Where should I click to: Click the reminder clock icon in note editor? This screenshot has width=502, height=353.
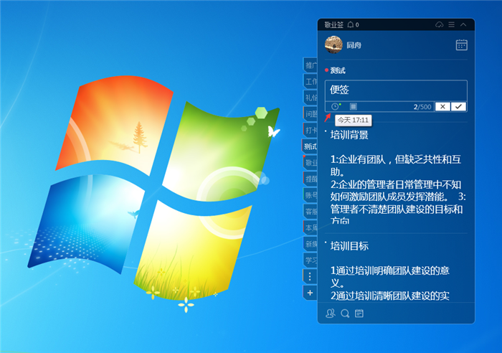(x=335, y=106)
